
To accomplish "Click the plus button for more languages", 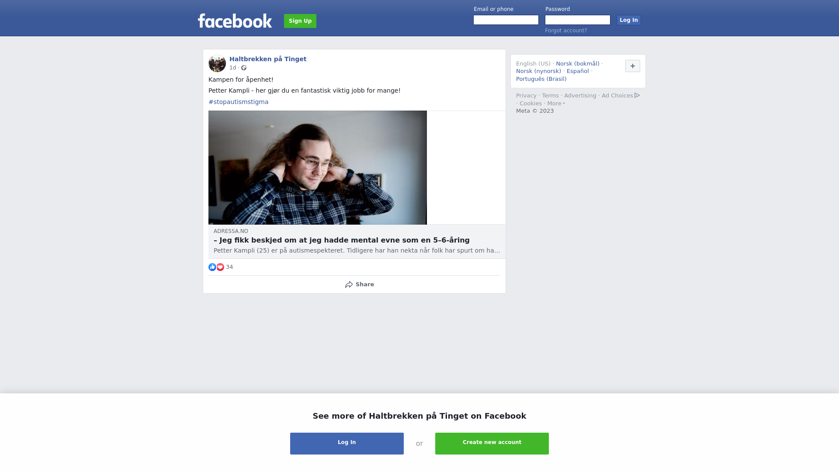I will [633, 66].
